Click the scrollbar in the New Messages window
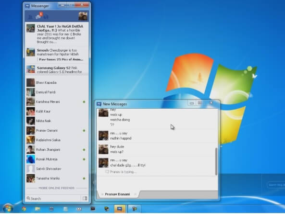 tap(216, 161)
